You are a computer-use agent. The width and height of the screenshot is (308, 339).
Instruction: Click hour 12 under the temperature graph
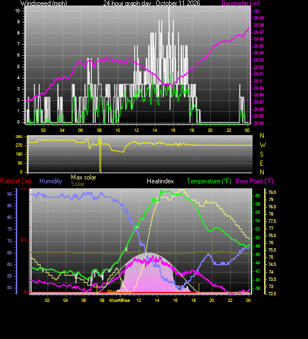(x=138, y=300)
